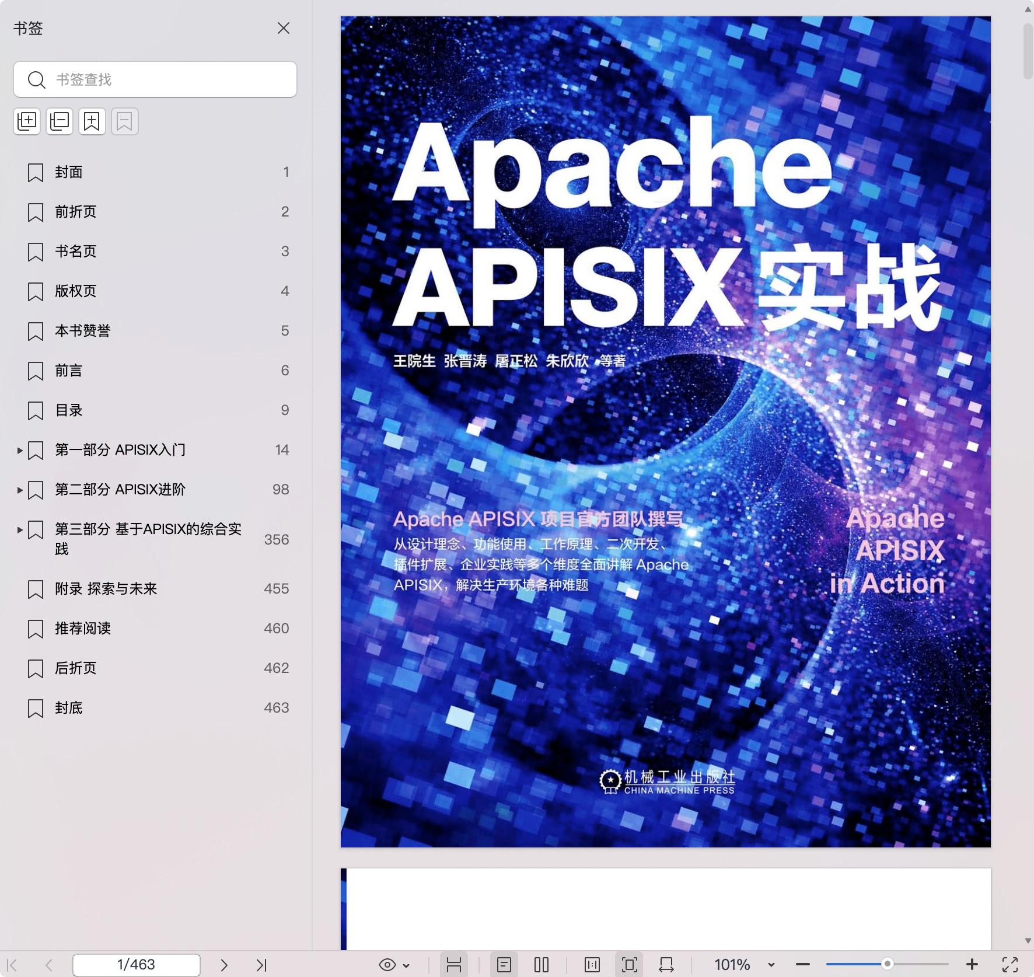Screen dimensions: 1034x977
Task: Add a new bookmark for current page
Action: click(x=92, y=121)
